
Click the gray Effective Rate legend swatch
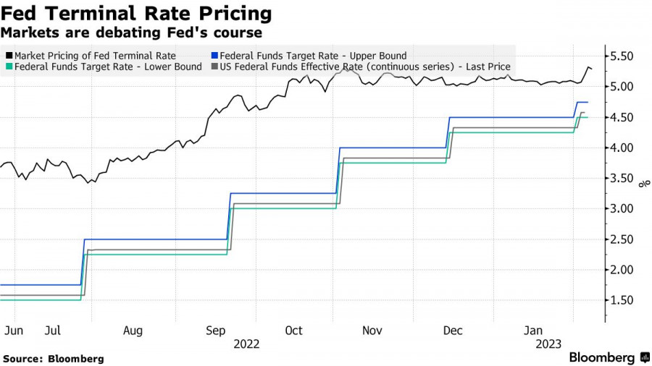point(214,67)
